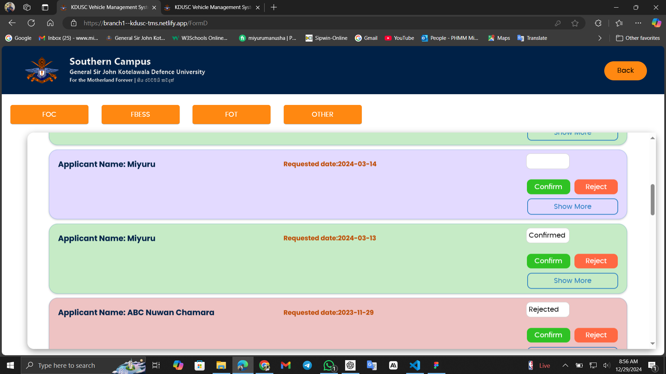
Task: Click the browser refresh icon
Action: (31, 23)
